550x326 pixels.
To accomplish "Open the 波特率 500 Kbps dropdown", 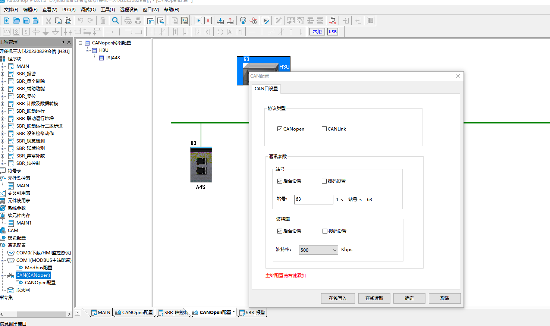I will click(318, 250).
